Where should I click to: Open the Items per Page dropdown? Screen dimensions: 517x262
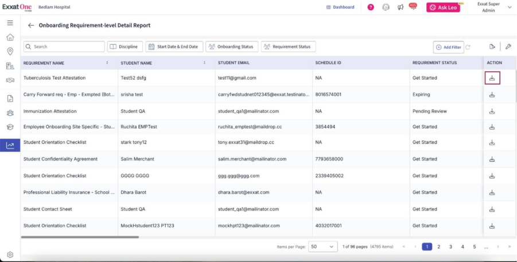click(x=323, y=247)
